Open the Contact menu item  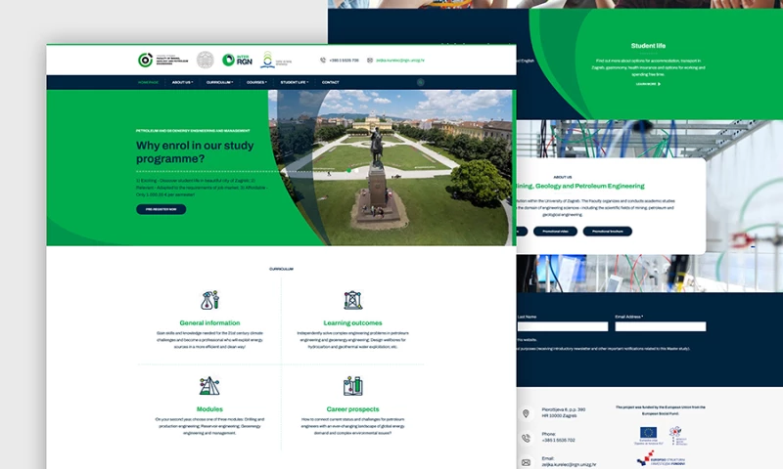click(x=330, y=82)
